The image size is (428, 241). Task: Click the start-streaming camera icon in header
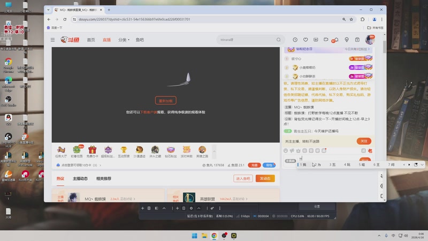326,40
